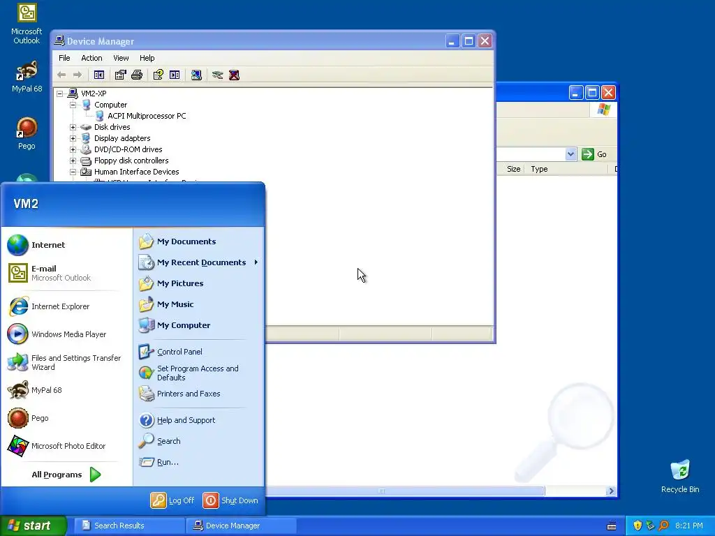The width and height of the screenshot is (715, 536).
Task: Click the Show/Hide Action Pane toolbar icon
Action: point(175,75)
